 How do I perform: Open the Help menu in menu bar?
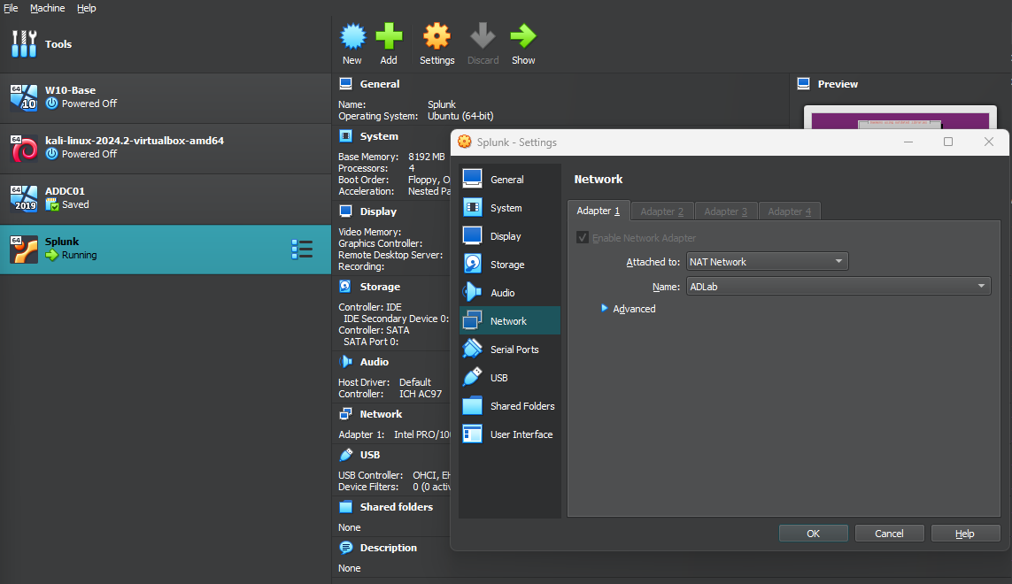coord(87,8)
